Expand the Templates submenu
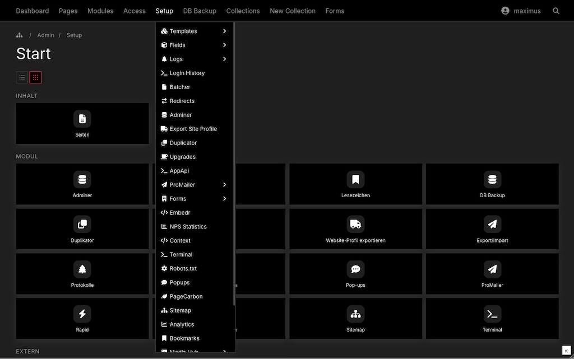 click(x=224, y=31)
